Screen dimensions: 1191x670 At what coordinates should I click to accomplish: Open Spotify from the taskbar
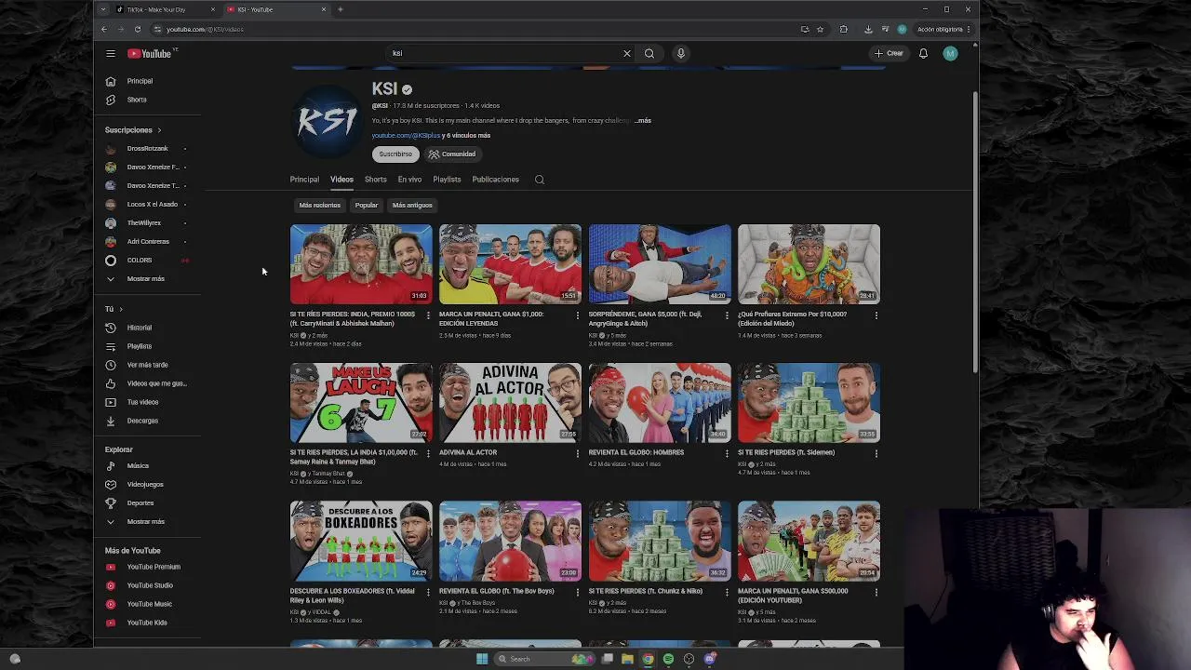tap(668, 659)
